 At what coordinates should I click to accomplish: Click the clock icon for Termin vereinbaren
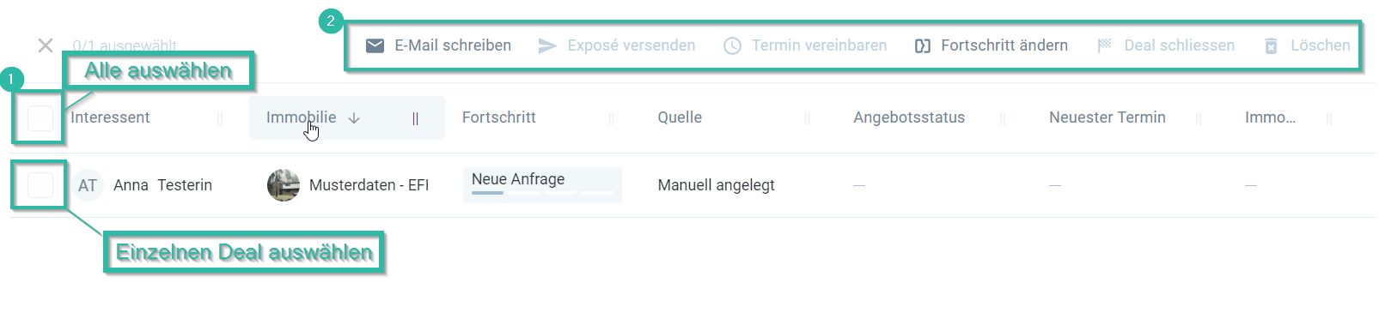point(732,45)
